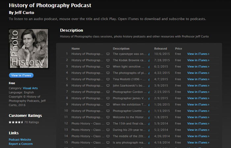
Task: Click the video icon for row 14
Action: tap(108, 136)
